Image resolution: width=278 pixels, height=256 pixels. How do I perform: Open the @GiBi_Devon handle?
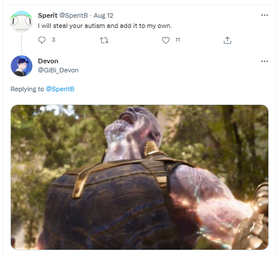coord(58,70)
